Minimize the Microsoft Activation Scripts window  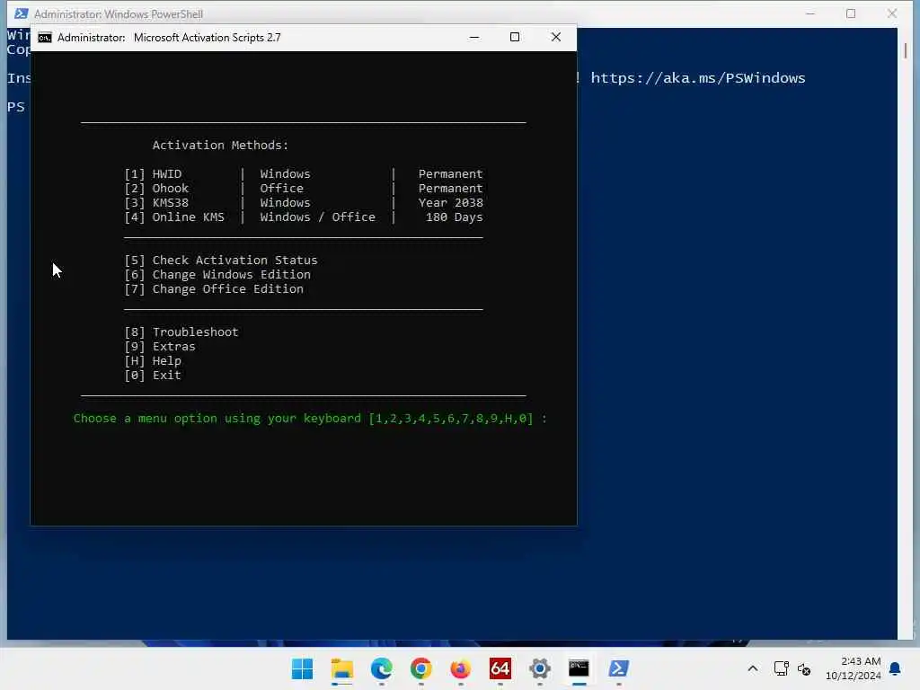point(474,38)
